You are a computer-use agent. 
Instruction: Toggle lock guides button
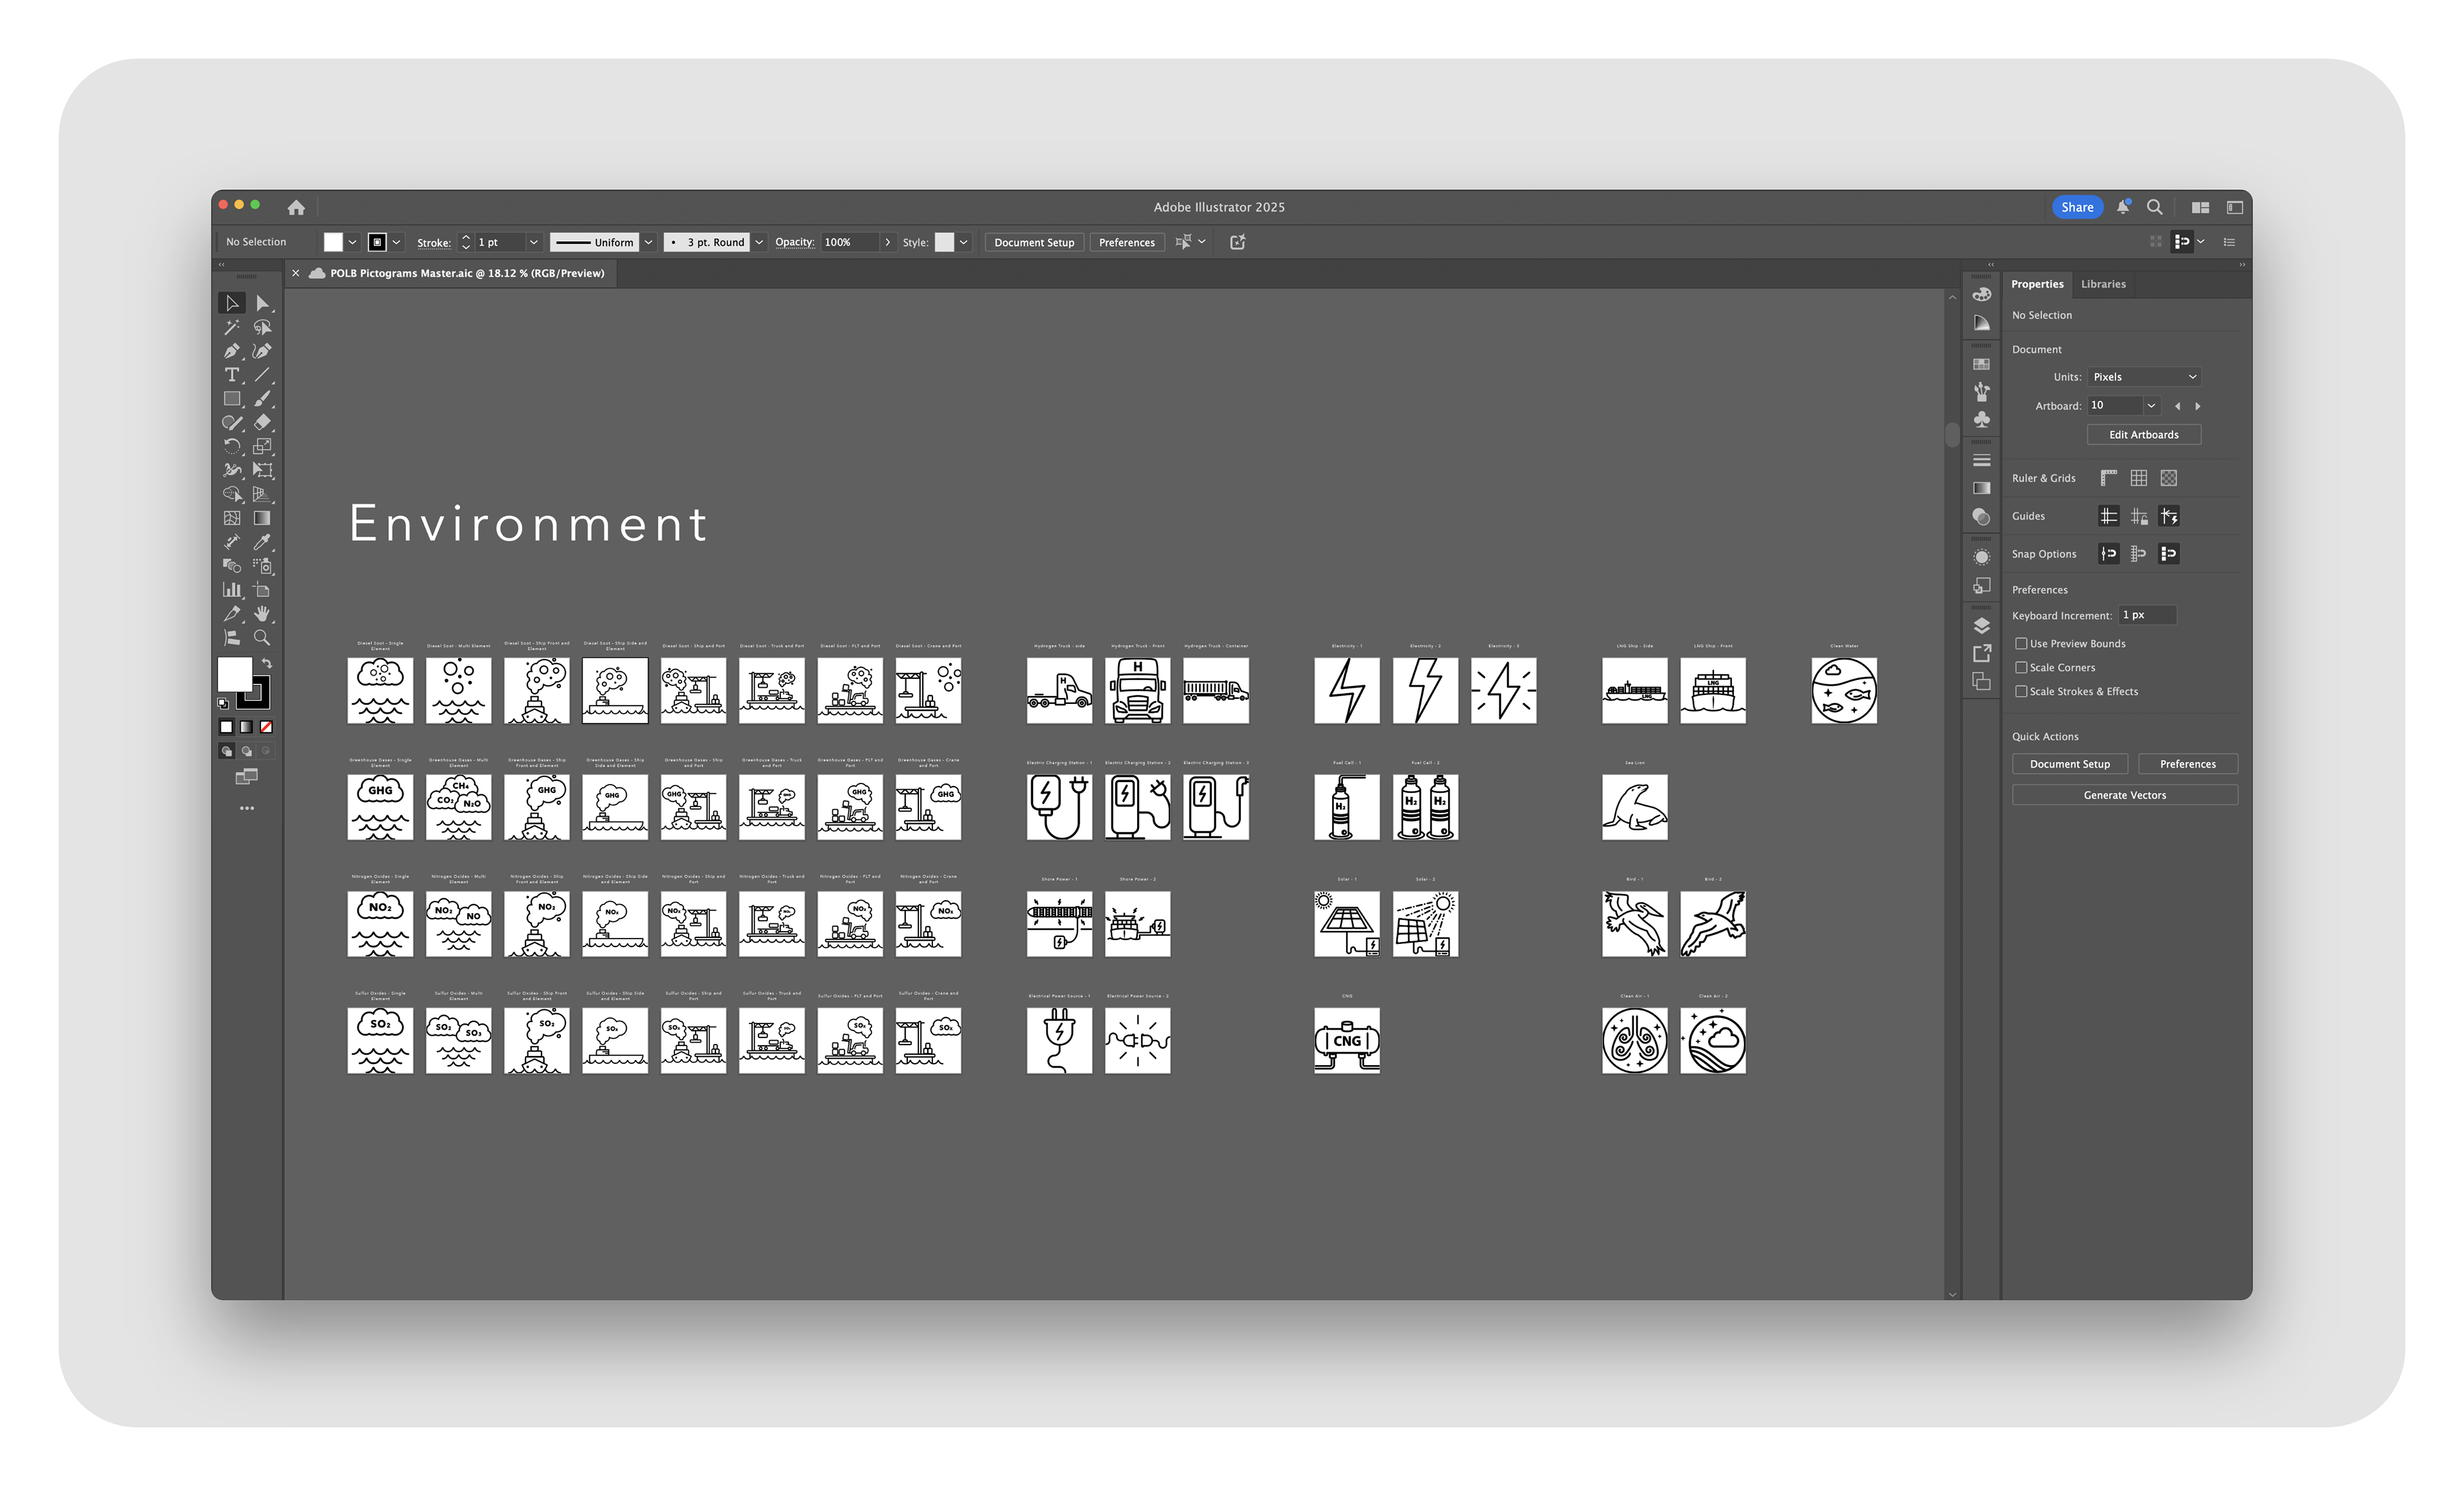[2139, 516]
